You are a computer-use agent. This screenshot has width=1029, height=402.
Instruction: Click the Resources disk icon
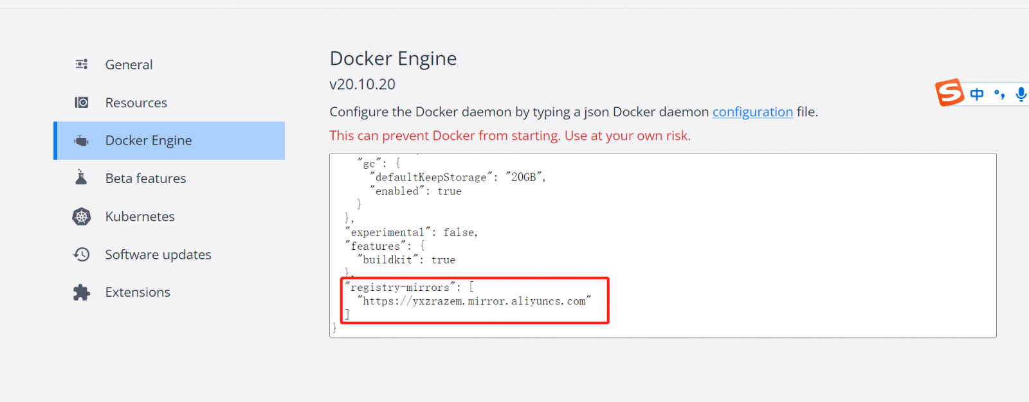[82, 102]
